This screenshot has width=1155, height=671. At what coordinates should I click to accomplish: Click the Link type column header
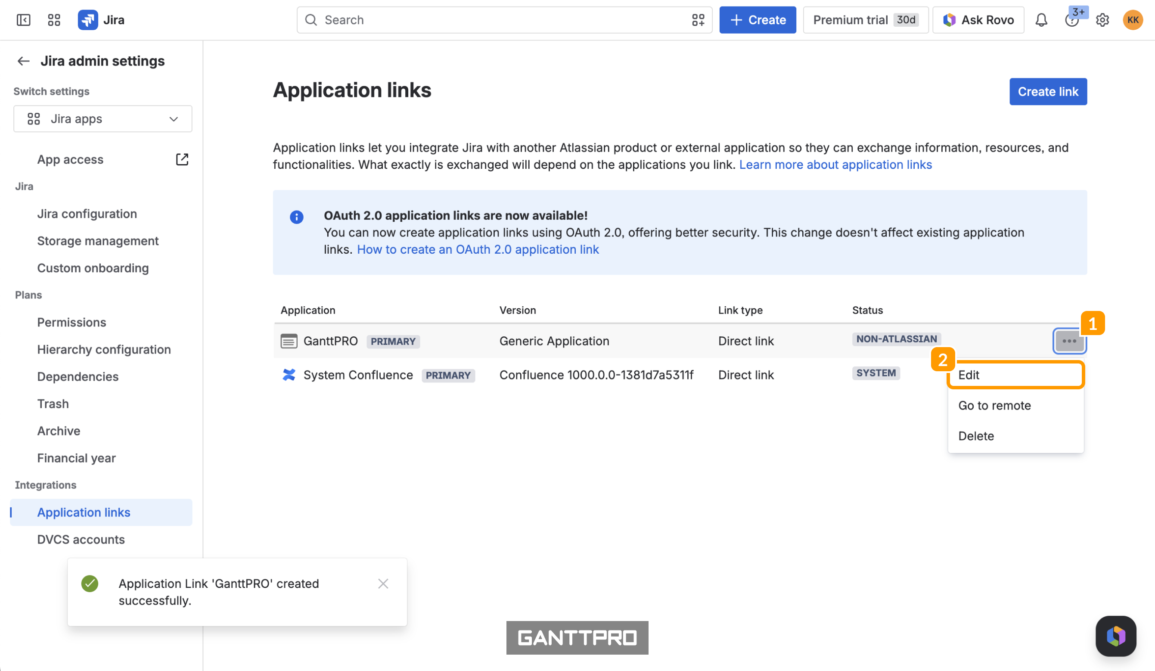point(740,310)
